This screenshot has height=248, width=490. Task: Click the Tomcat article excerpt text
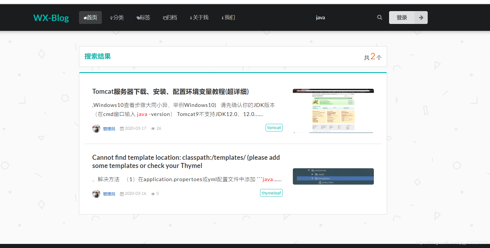pyautogui.click(x=184, y=110)
